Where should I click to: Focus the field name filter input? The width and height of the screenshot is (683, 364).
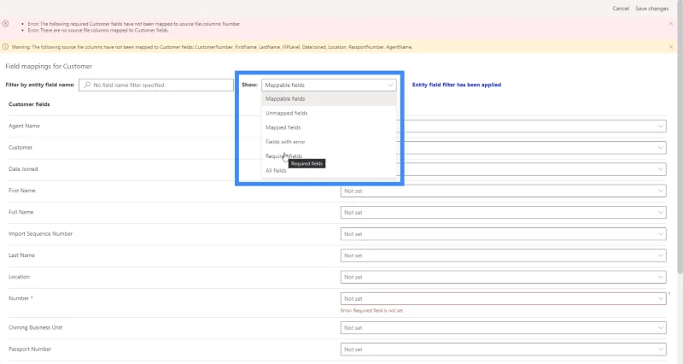pos(156,85)
